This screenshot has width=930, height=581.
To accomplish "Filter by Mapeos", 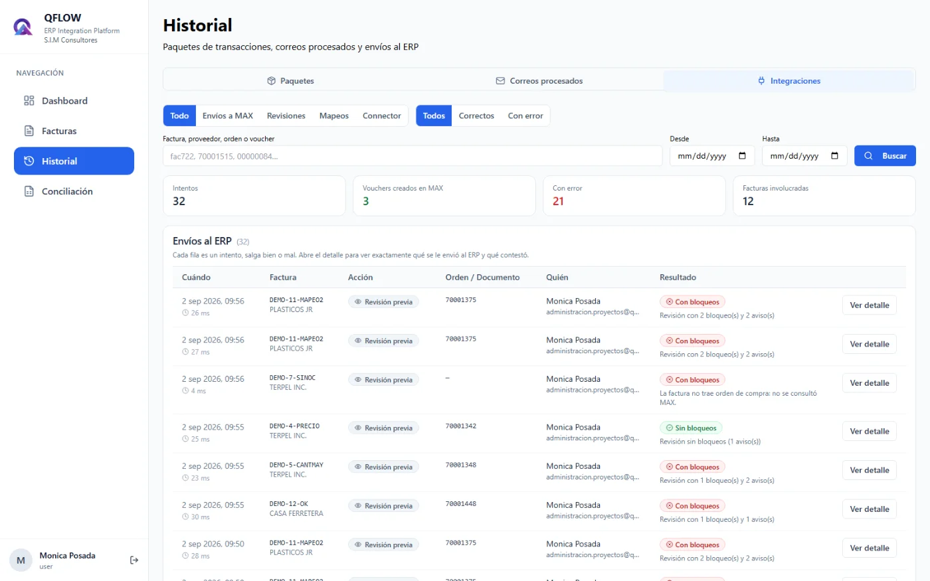I will point(334,116).
